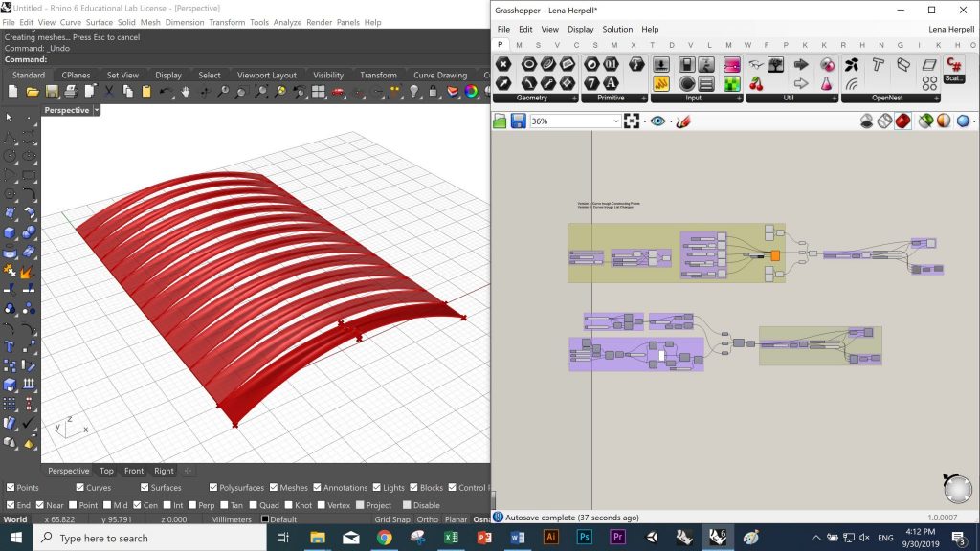Switch to the Curve Drawing toolbar tab

coord(439,75)
